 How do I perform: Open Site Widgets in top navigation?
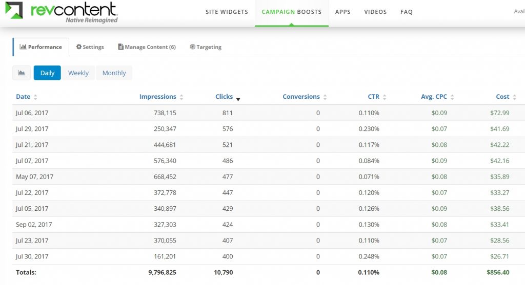[x=227, y=12]
